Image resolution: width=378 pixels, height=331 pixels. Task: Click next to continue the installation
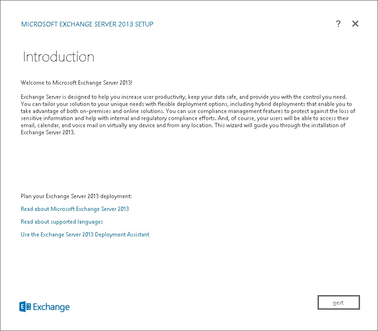click(338, 302)
